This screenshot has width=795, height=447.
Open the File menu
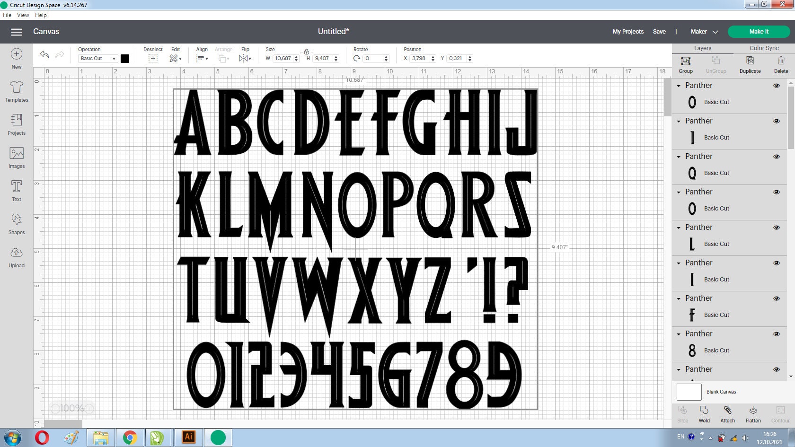click(7, 15)
